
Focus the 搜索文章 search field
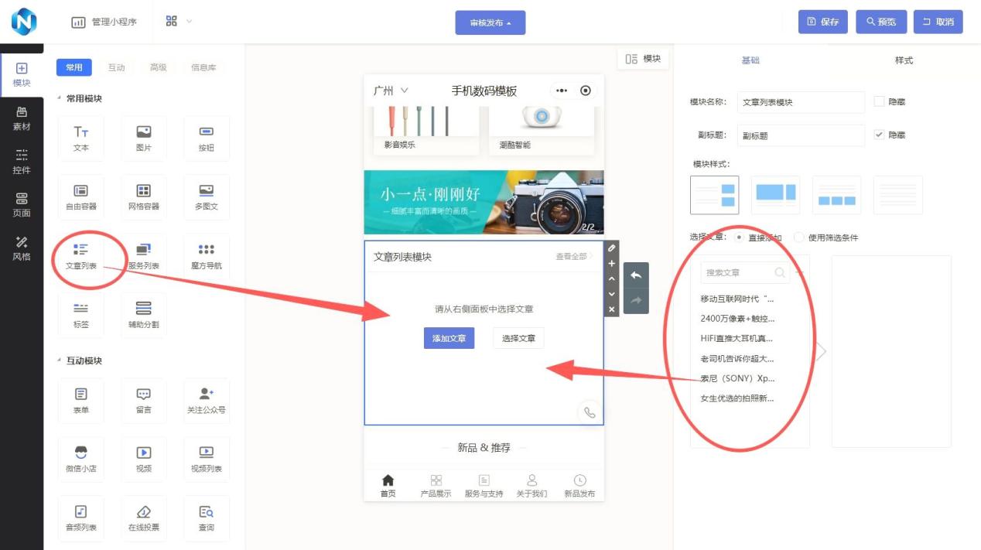point(746,272)
